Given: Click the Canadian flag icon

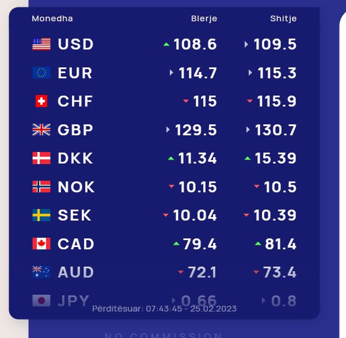Looking at the screenshot, I should (x=41, y=244).
